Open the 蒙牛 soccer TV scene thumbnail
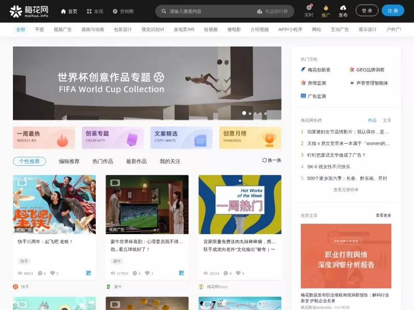 coord(147,205)
